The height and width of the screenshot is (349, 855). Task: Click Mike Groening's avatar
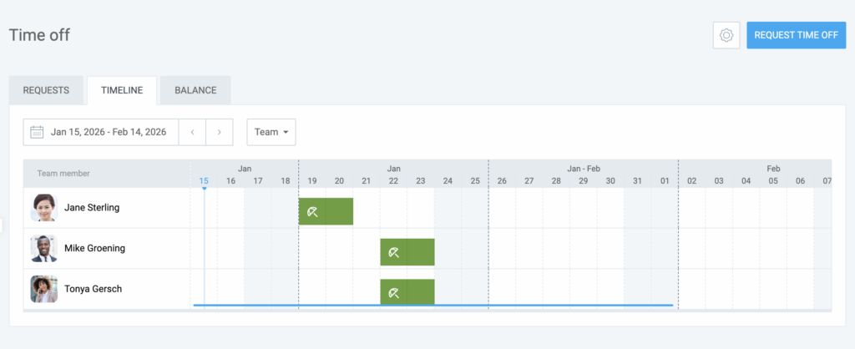[43, 249]
